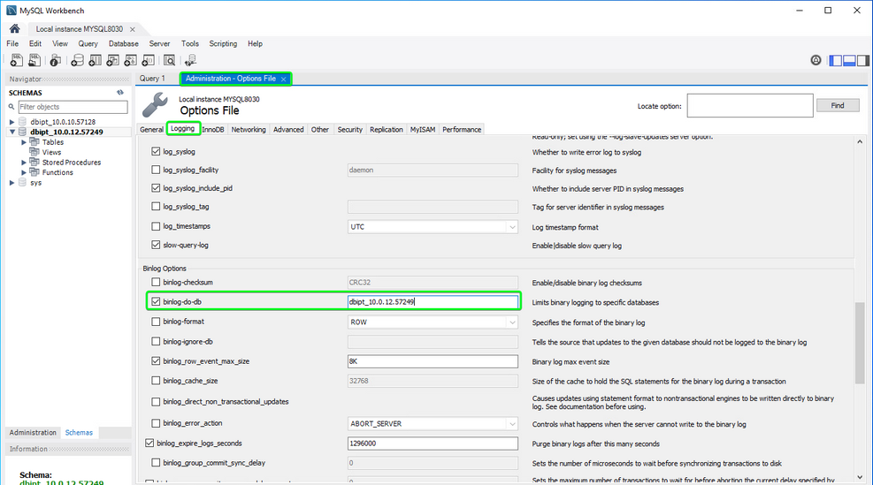Image resolution: width=873 pixels, height=485 pixels.
Task: Click the Find button
Action: (838, 105)
